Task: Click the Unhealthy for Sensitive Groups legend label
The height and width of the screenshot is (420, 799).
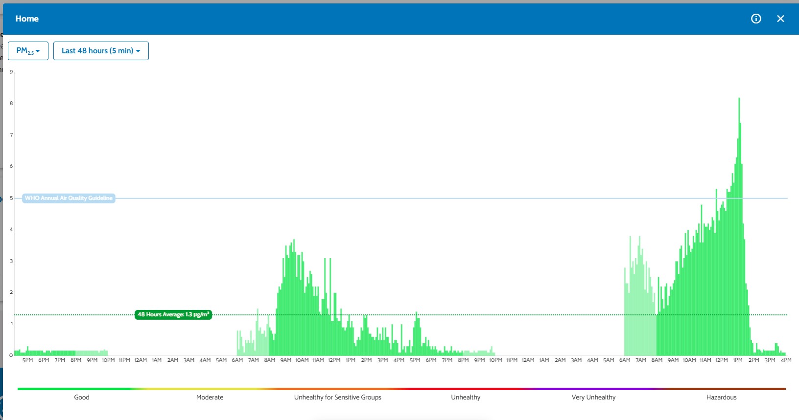Action: pos(338,397)
